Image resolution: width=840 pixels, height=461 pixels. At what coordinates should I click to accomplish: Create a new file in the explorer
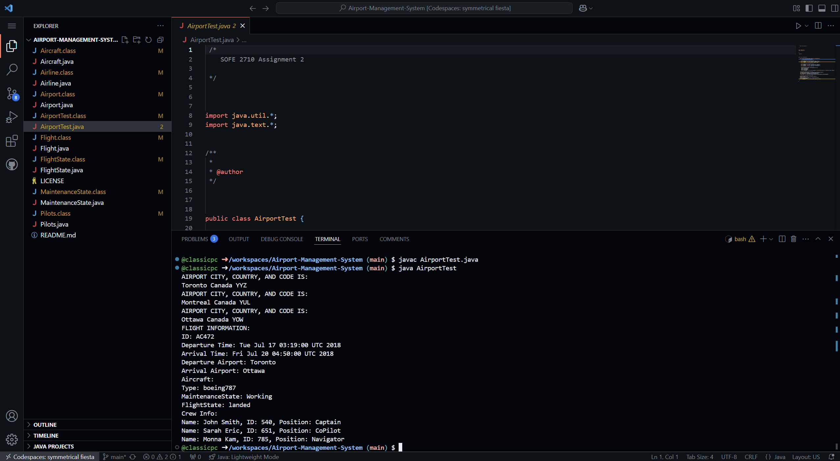coord(125,40)
